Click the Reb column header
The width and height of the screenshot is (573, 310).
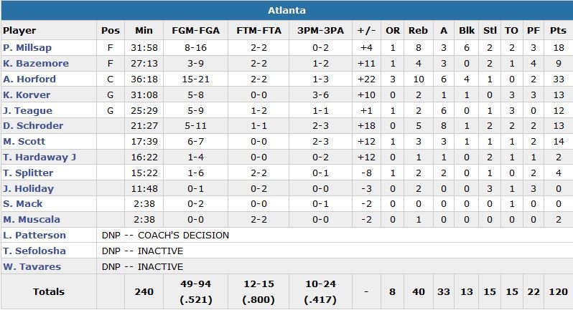tap(418, 31)
